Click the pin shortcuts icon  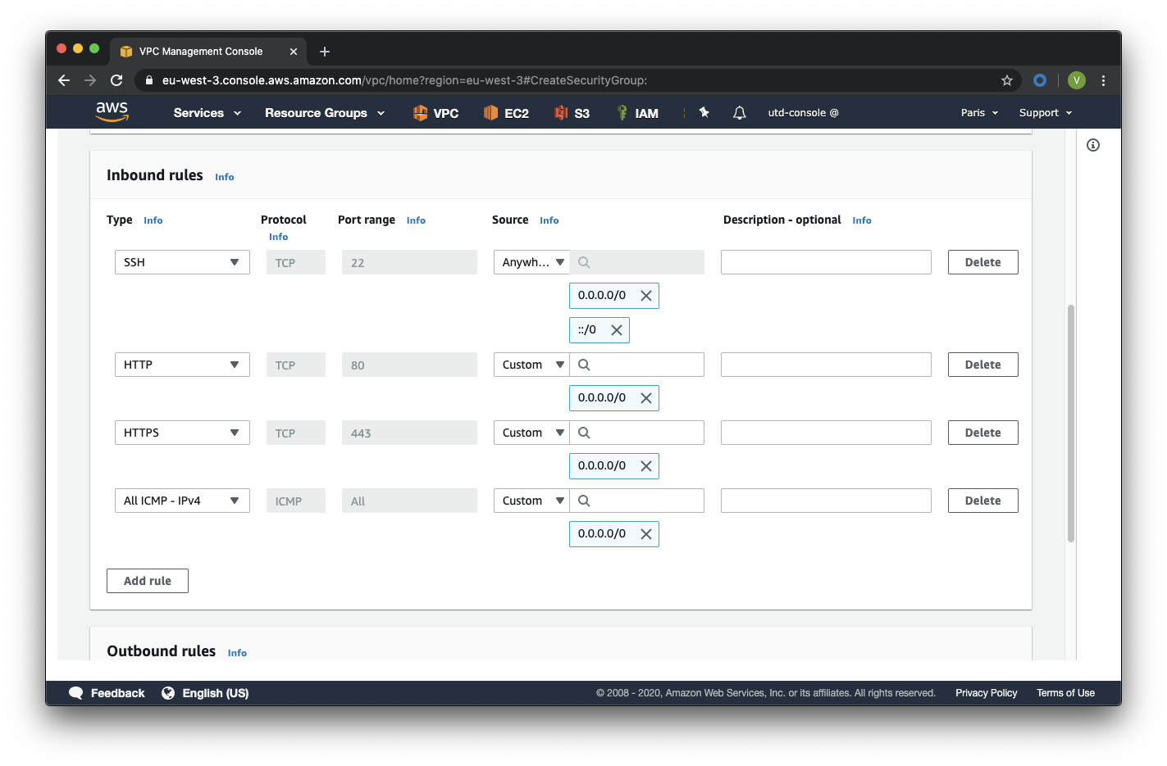click(x=704, y=112)
